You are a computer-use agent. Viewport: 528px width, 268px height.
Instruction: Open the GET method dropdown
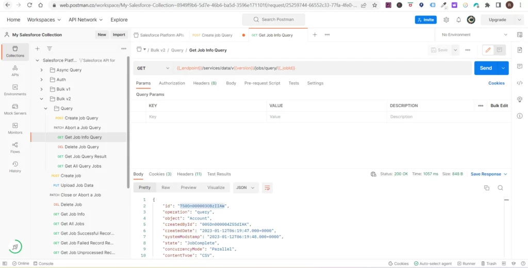click(153, 68)
